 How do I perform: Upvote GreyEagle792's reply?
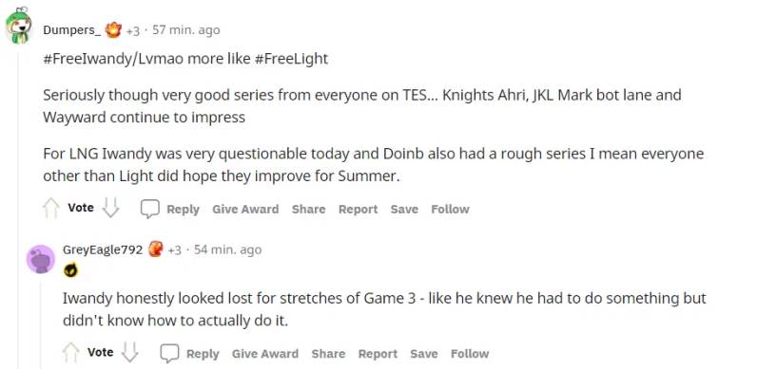[70, 353]
